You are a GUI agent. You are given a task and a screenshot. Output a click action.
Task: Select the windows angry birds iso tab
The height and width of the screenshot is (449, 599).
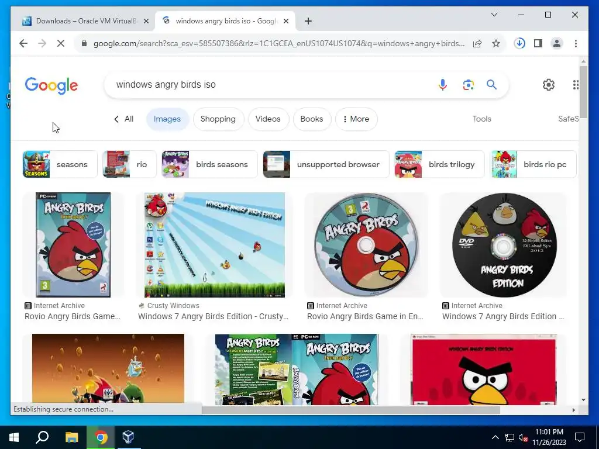point(225,21)
